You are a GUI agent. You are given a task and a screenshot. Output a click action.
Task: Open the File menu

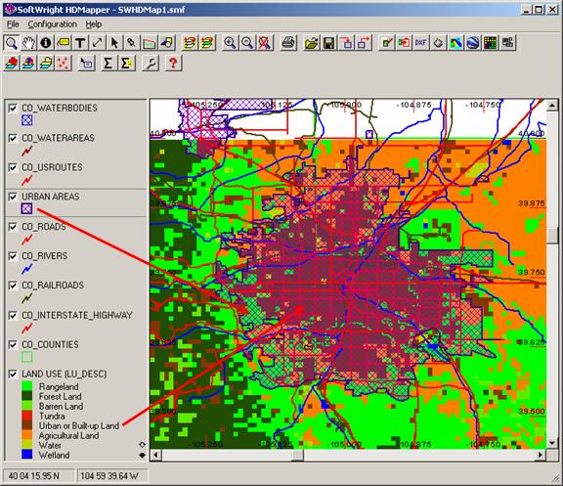13,24
